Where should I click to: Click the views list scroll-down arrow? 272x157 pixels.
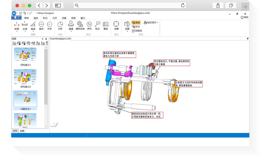coord(46,127)
